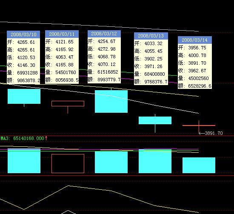
Task: Click volume 45002560 in 03/14 tooltip
Action: point(199,78)
